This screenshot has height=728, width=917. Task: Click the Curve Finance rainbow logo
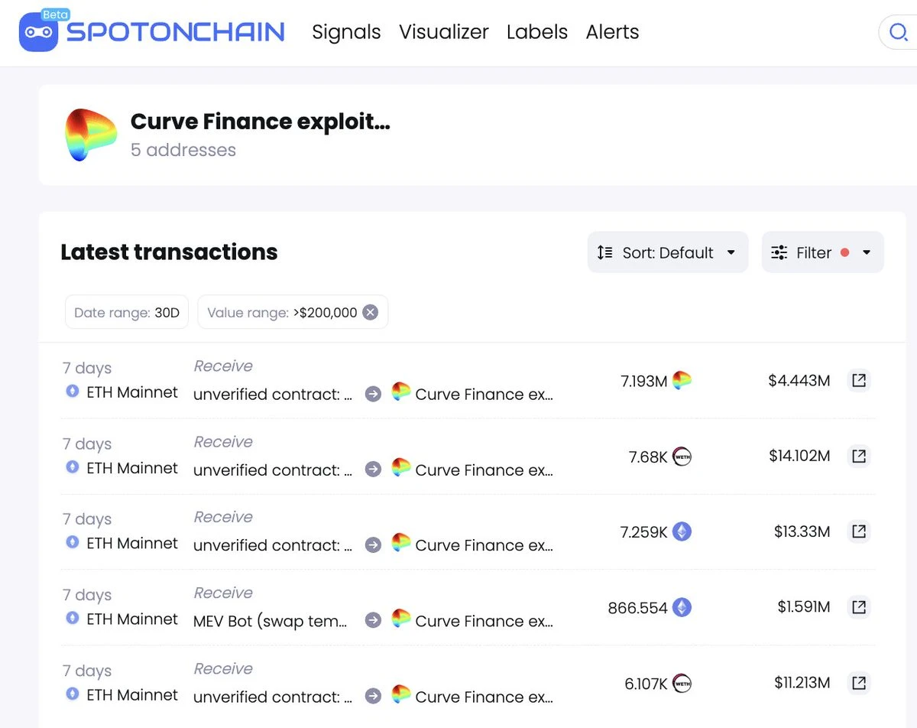pyautogui.click(x=90, y=135)
